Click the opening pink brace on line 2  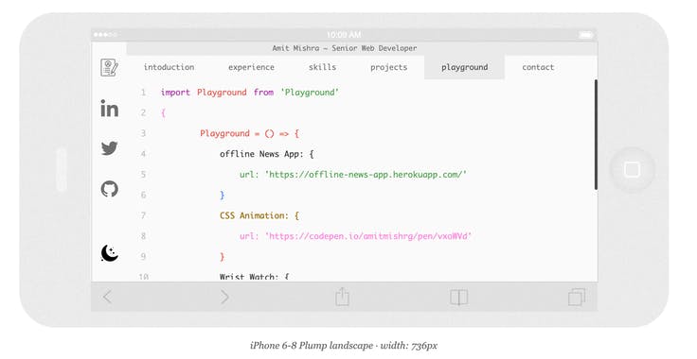pyautogui.click(x=163, y=113)
